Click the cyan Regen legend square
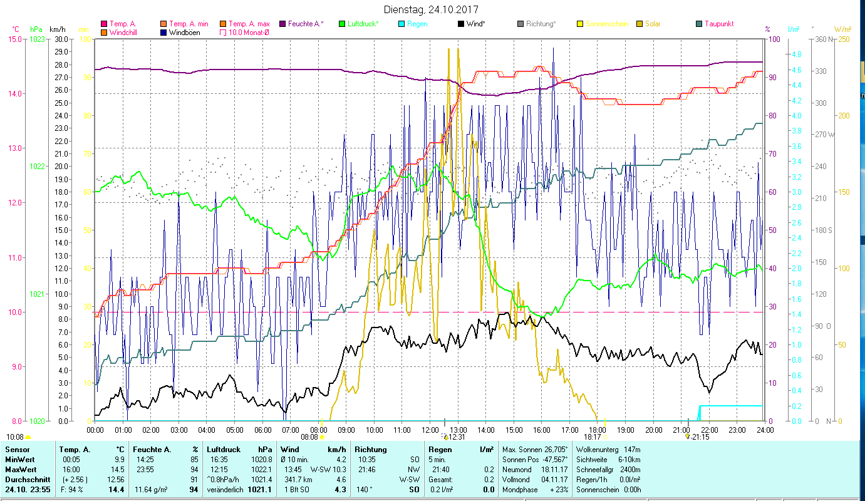Screen dimensions: 865x501 (x=401, y=24)
